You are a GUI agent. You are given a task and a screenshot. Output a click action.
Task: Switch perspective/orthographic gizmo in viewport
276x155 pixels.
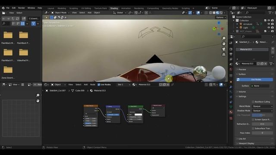coord(224,55)
